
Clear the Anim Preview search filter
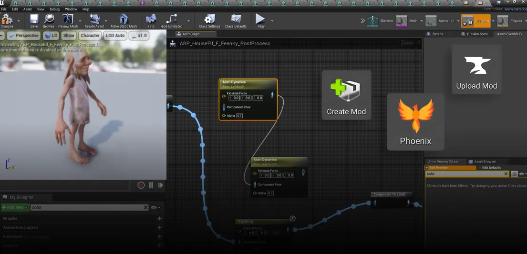(x=506, y=174)
